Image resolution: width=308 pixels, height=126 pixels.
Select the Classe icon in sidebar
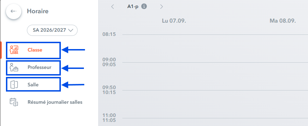[14, 50]
